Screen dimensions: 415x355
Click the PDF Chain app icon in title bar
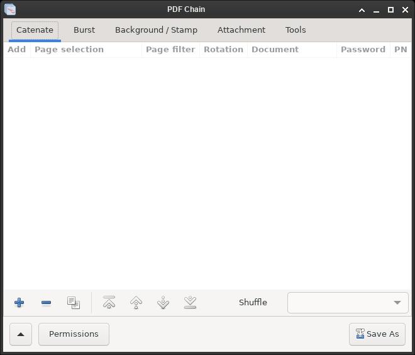tap(10, 9)
